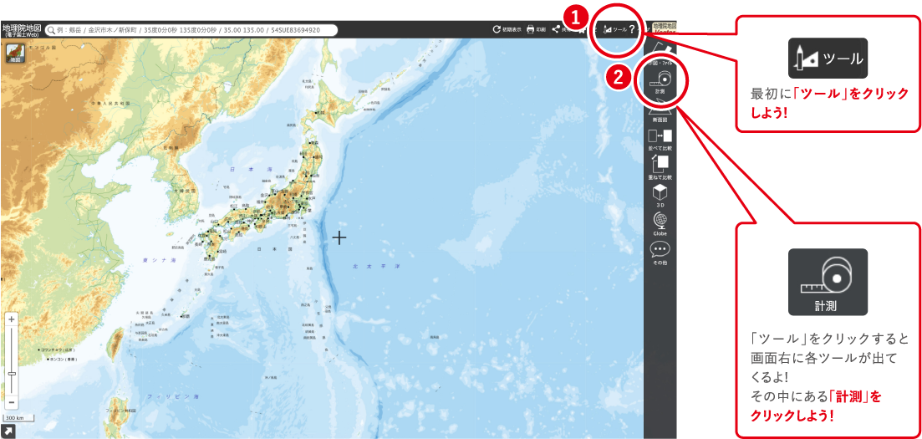Click the zoom slider handle

click(x=12, y=373)
